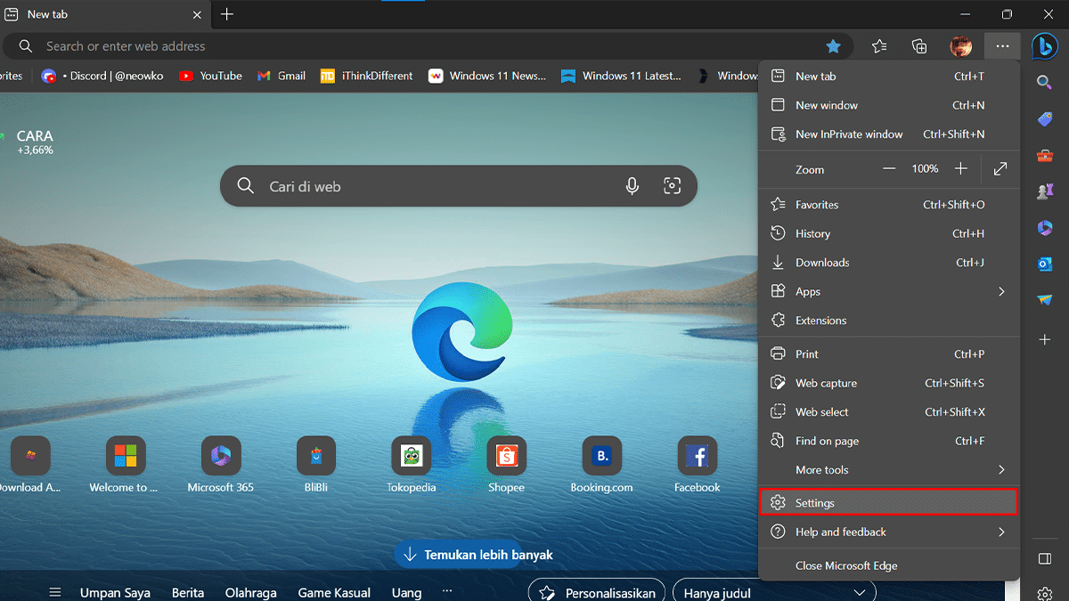Viewport: 1069px width, 601px height.
Task: Open the Collections toolbar icon
Action: click(x=919, y=46)
